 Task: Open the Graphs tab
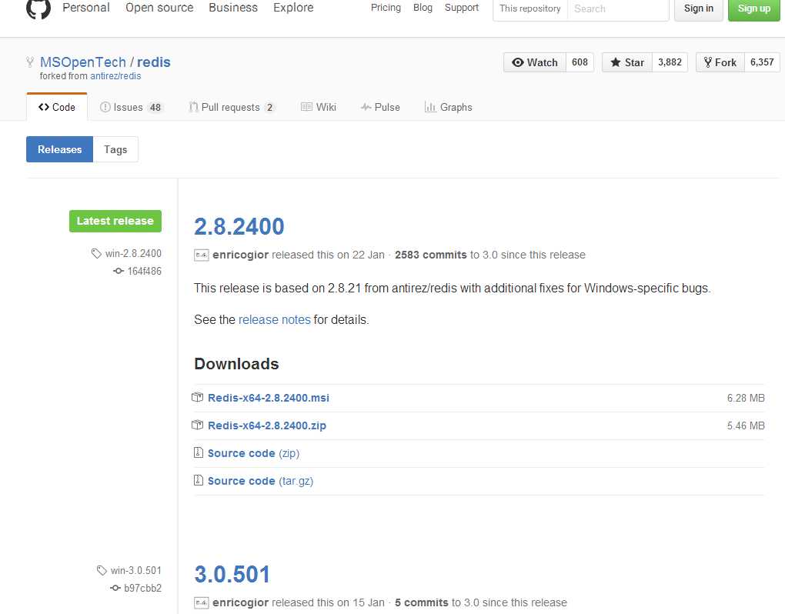(449, 107)
